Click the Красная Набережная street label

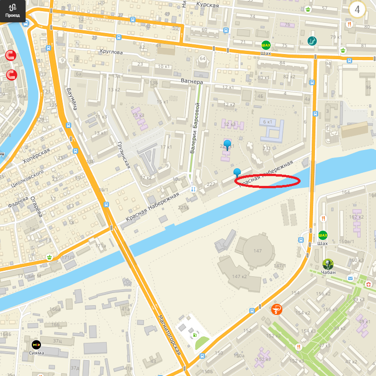[x=152, y=207]
